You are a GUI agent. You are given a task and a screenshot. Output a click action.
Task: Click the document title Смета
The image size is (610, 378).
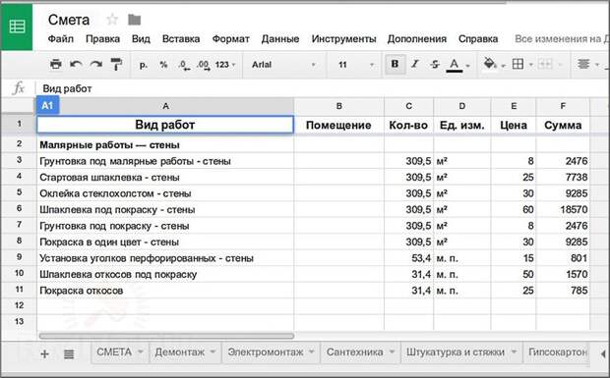click(x=69, y=20)
